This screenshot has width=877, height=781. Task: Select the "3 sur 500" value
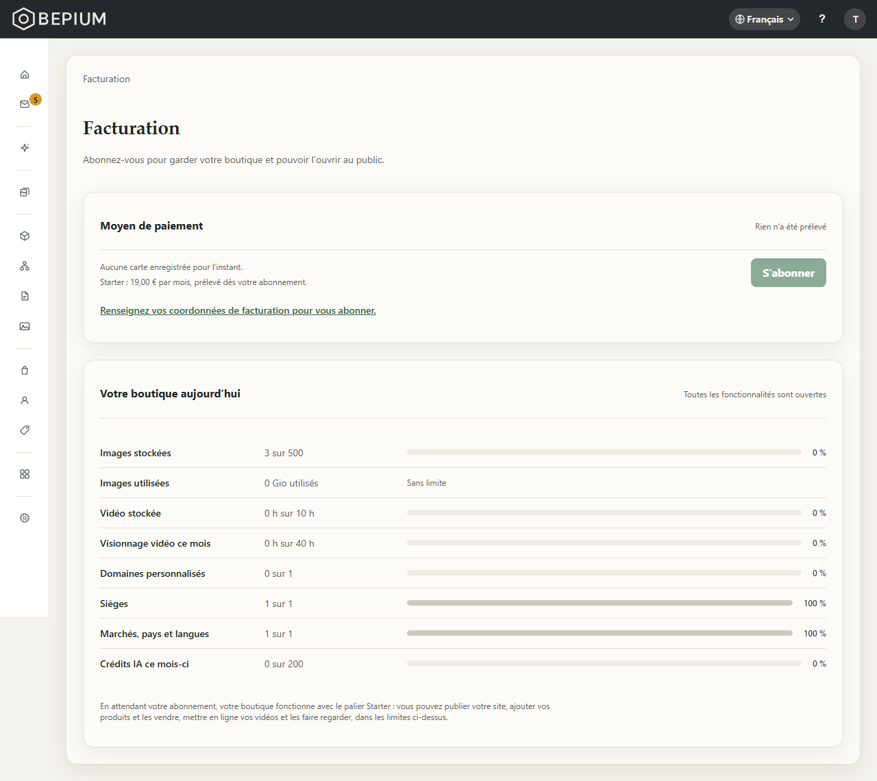(x=284, y=453)
